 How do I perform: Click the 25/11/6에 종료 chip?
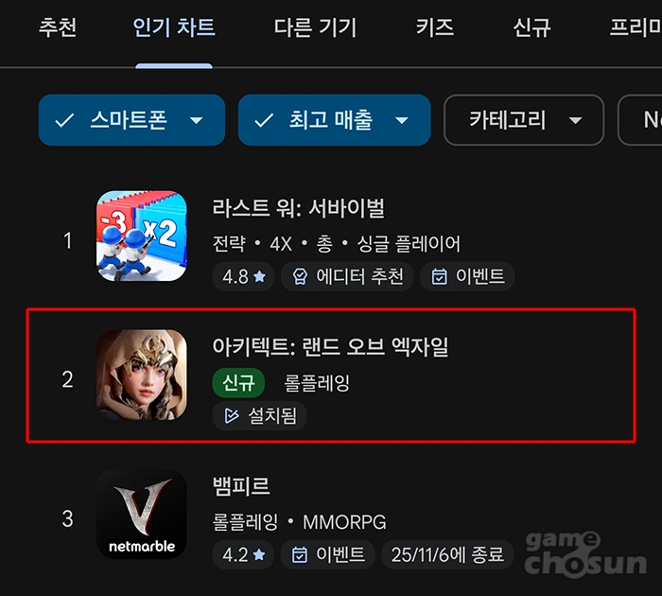(447, 554)
